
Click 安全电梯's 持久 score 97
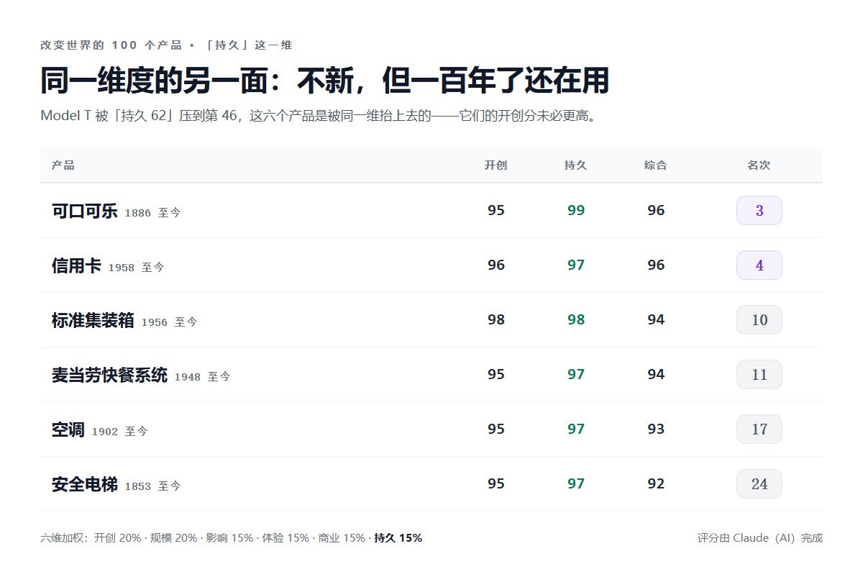[576, 484]
